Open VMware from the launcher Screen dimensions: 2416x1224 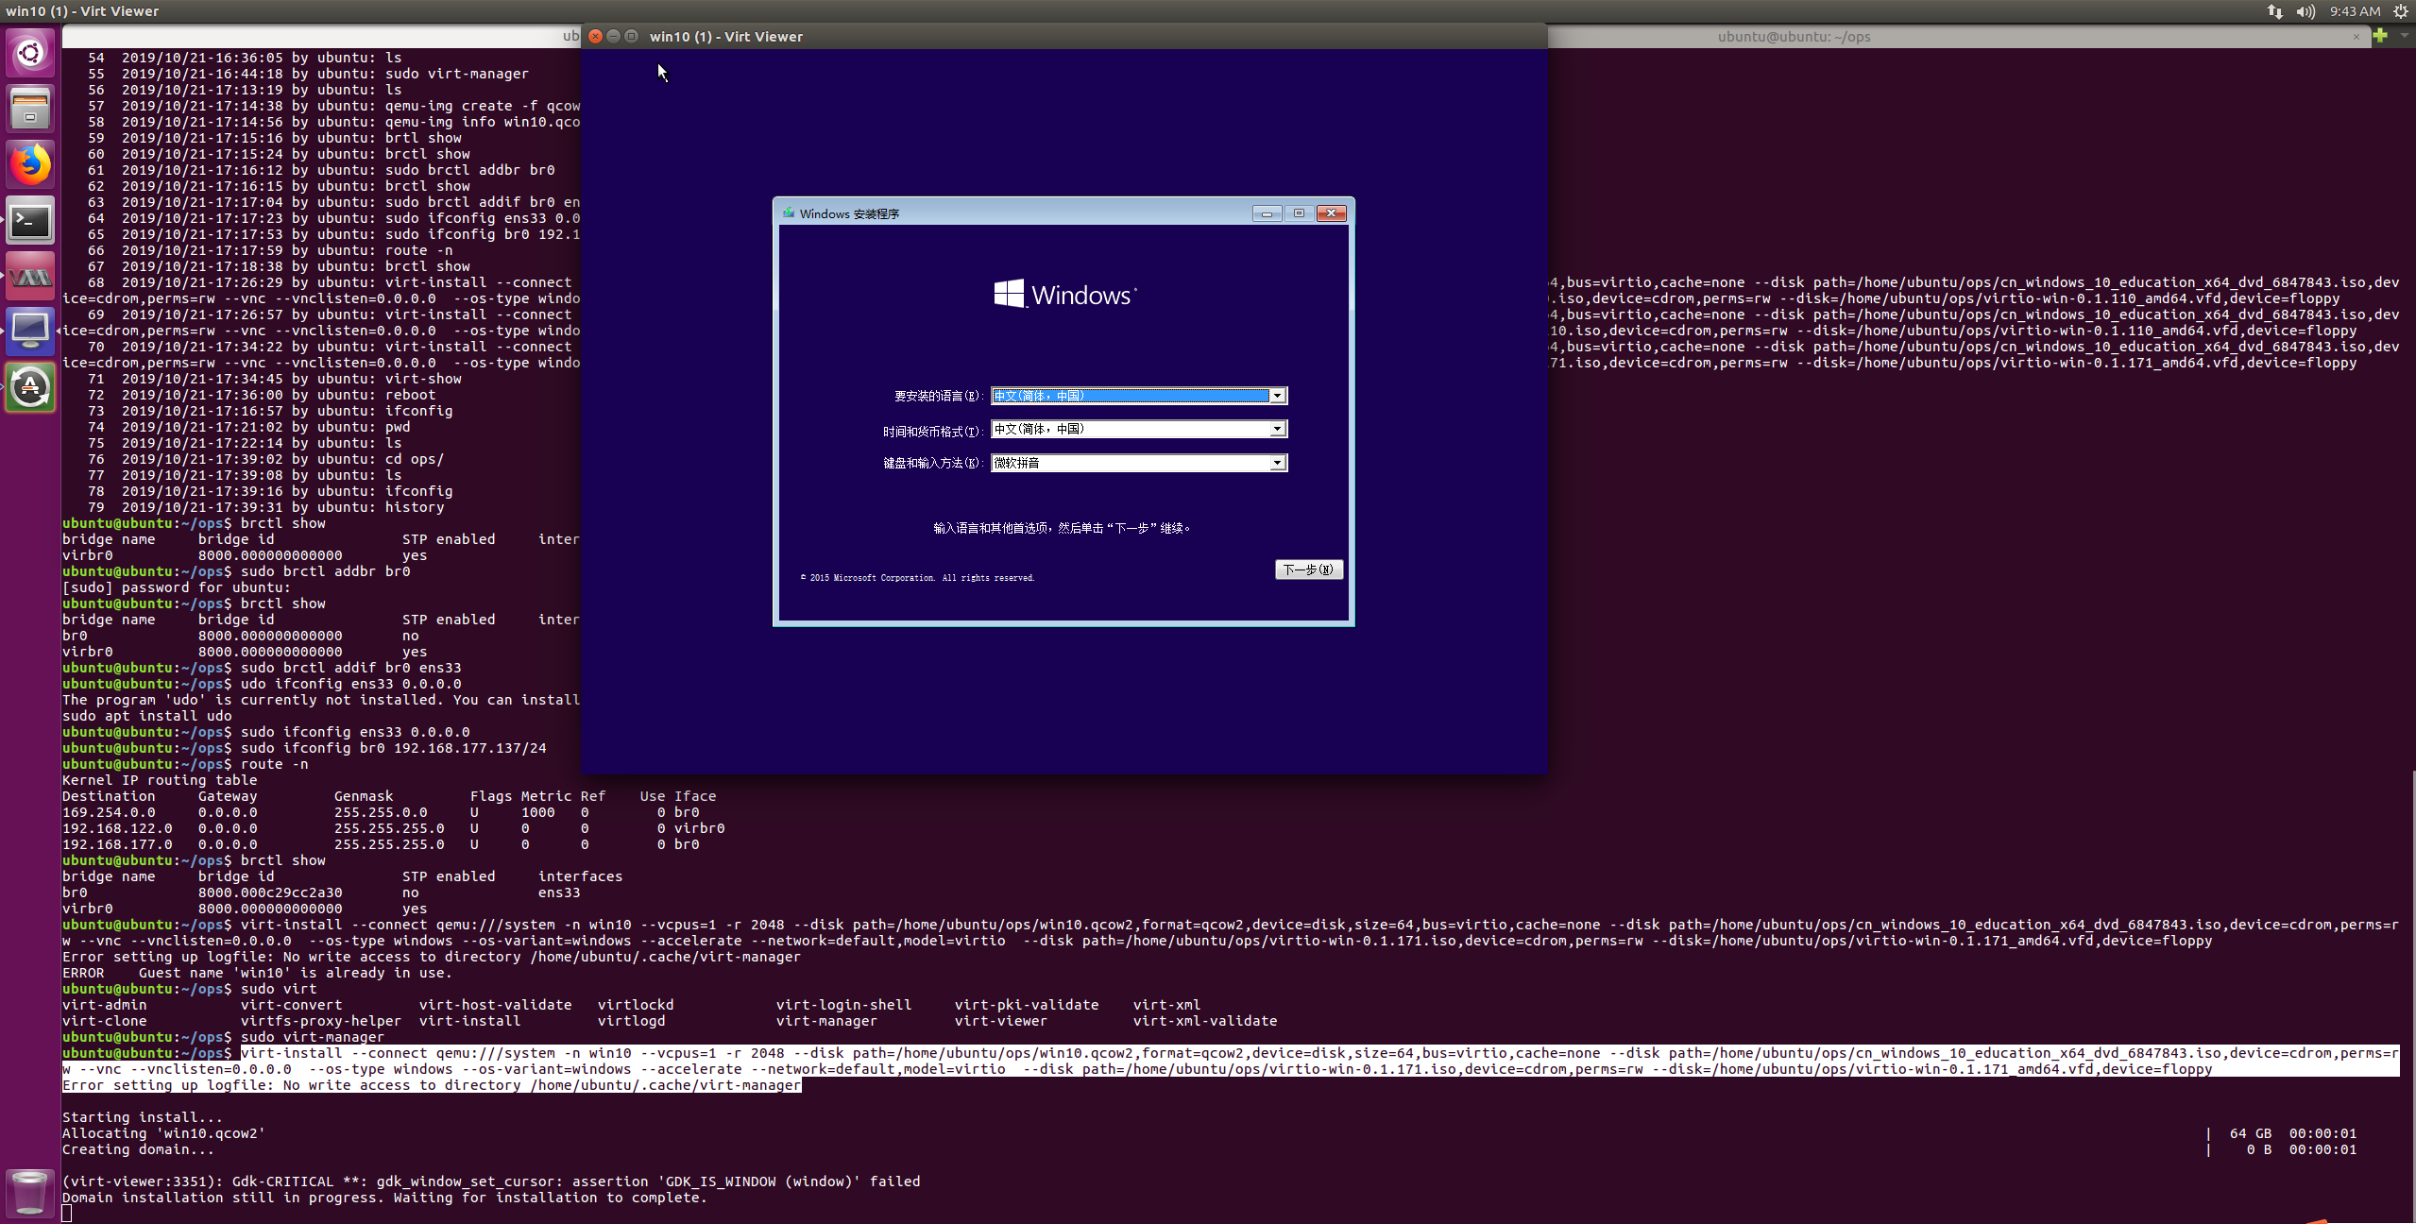click(31, 275)
